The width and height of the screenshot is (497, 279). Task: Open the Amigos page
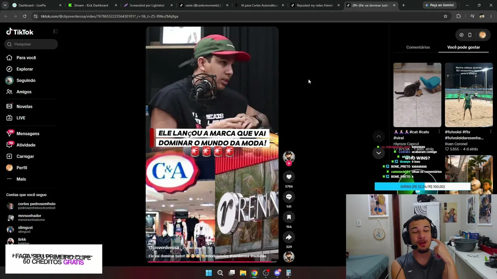pyautogui.click(x=24, y=92)
